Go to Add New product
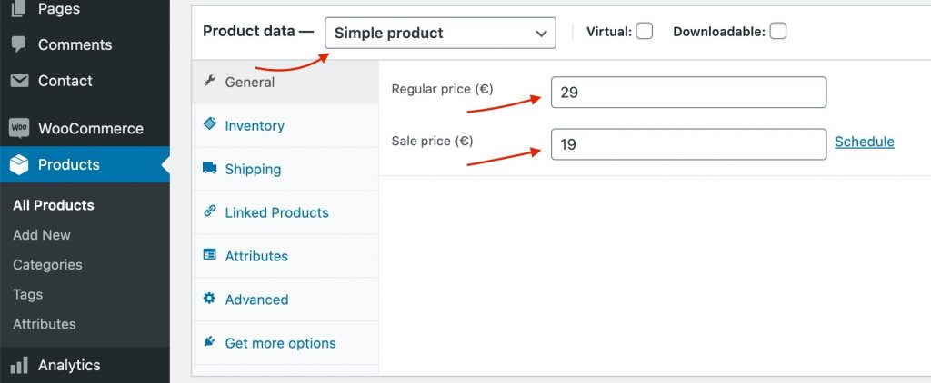The width and height of the screenshot is (931, 383). point(42,235)
